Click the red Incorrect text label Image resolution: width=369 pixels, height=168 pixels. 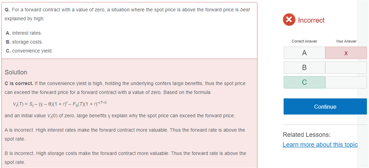tap(311, 20)
